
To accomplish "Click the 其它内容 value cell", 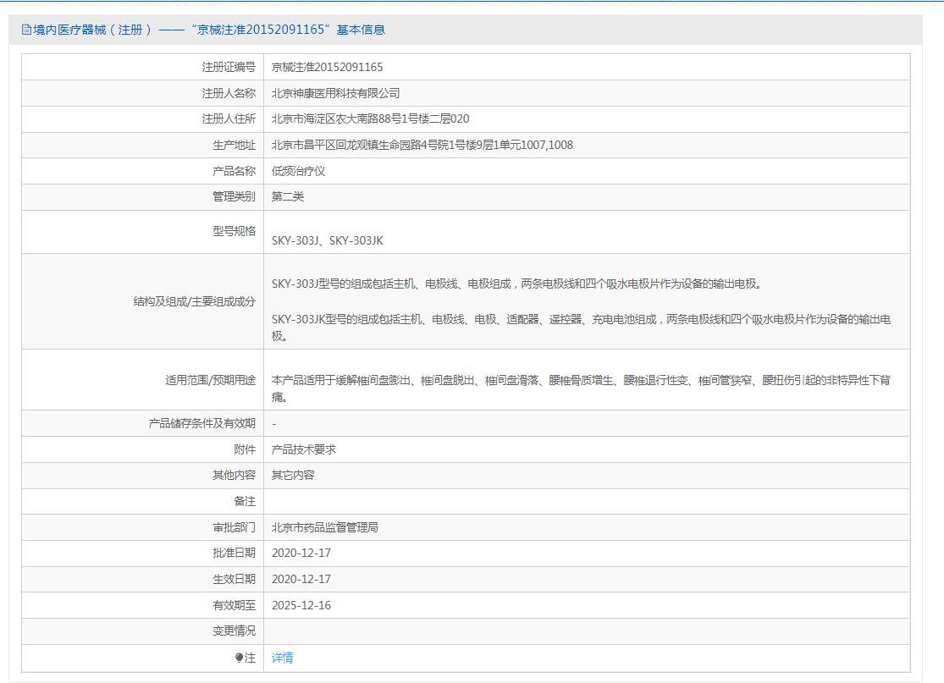I will 293,475.
